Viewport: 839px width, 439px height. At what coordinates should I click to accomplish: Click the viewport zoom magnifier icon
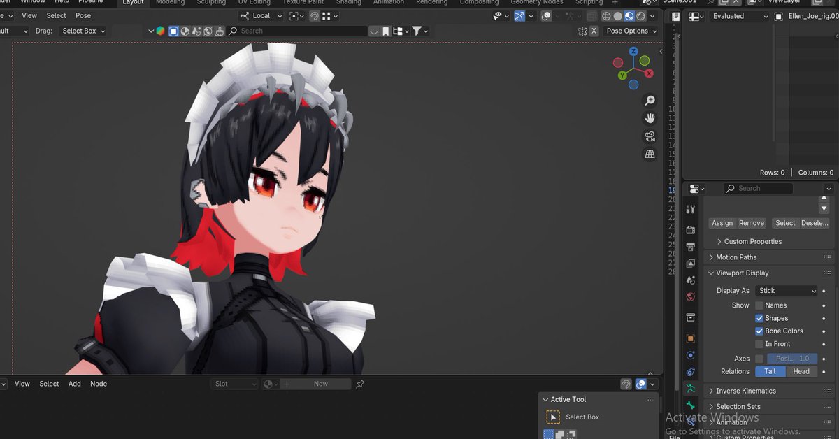(650, 101)
